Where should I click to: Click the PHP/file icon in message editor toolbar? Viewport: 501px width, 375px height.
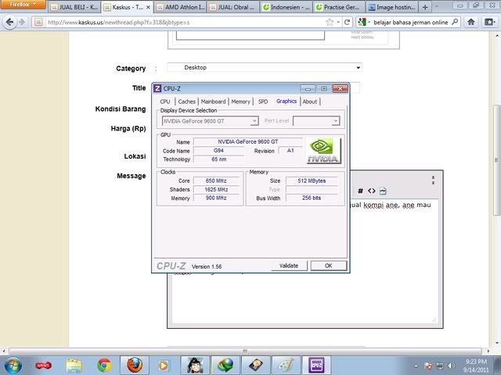point(383,191)
